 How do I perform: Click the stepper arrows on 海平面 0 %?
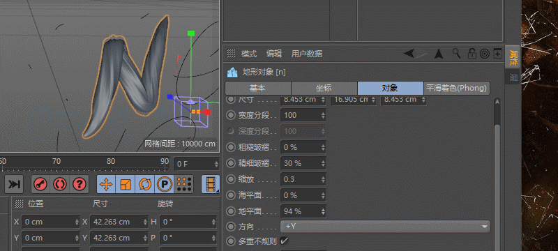pyautogui.click(x=323, y=195)
